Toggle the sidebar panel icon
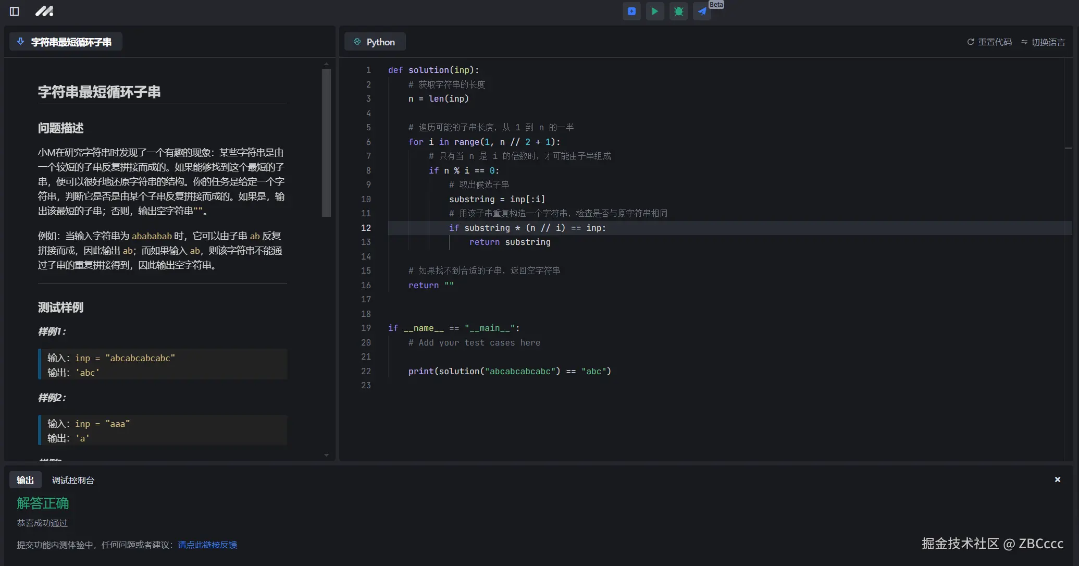 tap(14, 11)
